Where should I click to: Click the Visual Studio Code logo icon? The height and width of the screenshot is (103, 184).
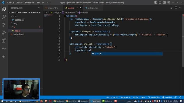click(x=3, y=3)
